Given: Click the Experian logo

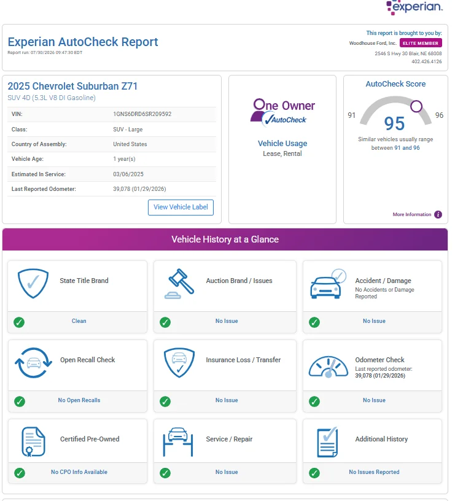Looking at the screenshot, I should click(414, 7).
